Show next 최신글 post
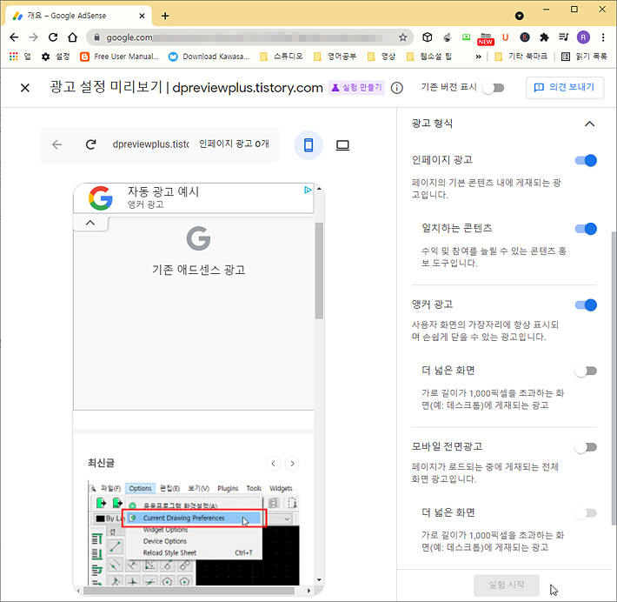Image resolution: width=617 pixels, height=602 pixels. pos(292,464)
